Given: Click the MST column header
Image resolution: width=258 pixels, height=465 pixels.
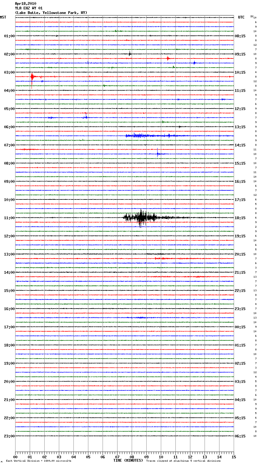Looking at the screenshot, I should (x=3, y=17).
